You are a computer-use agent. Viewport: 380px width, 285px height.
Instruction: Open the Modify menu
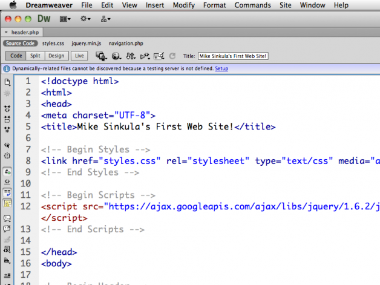183,5
